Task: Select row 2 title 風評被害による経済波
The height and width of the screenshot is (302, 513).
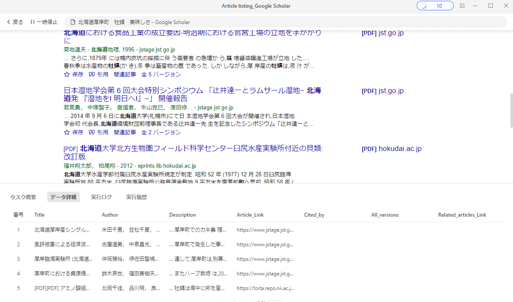Action: click(x=62, y=245)
